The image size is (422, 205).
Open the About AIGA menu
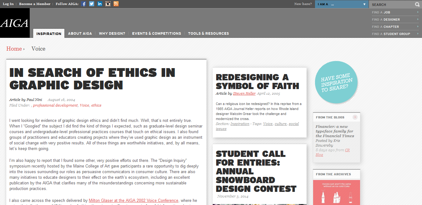pyautogui.click(x=80, y=33)
